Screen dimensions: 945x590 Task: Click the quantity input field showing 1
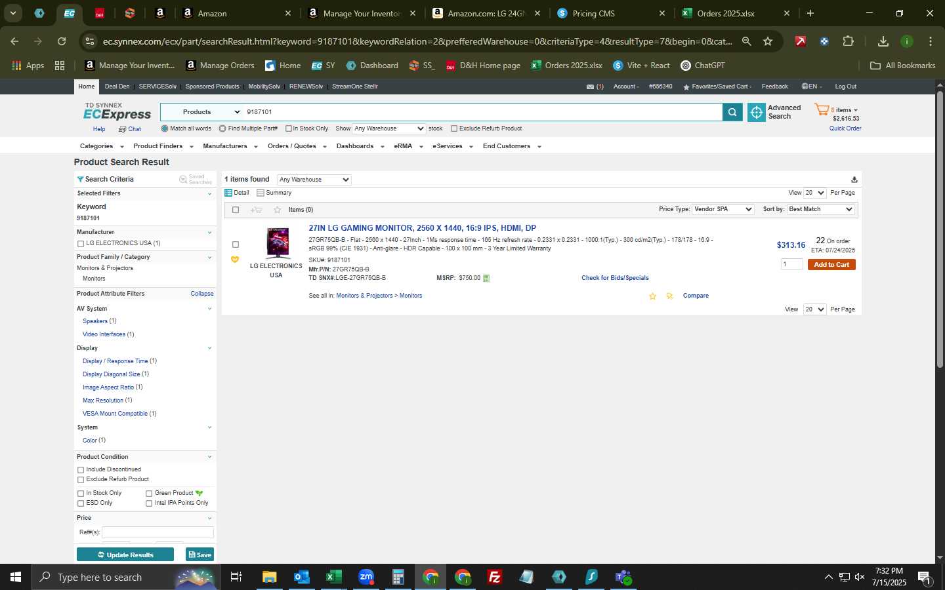[791, 264]
